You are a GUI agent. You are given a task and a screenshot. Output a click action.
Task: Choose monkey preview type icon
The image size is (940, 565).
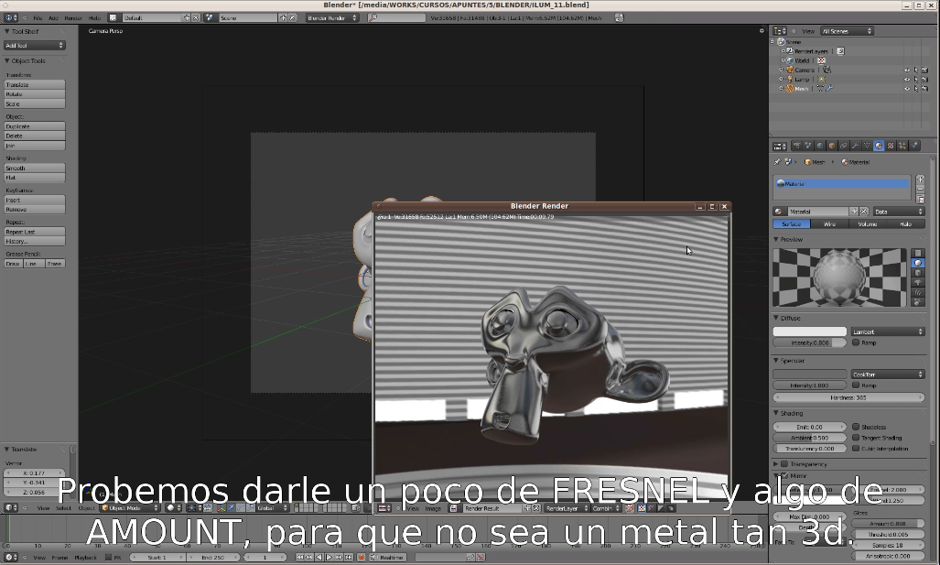(x=918, y=282)
